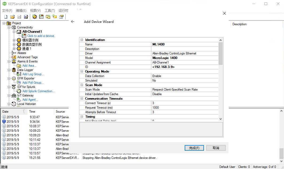Click the Save As toolbar icon
The width and height of the screenshot is (284, 169).
click(26, 17)
